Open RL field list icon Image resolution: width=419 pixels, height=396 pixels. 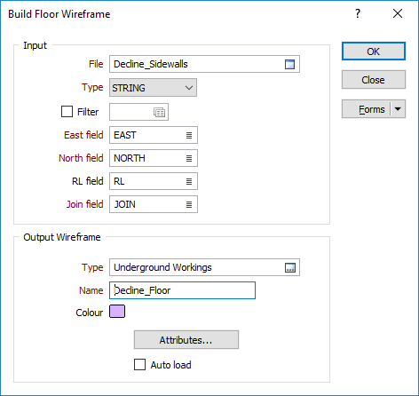click(189, 181)
